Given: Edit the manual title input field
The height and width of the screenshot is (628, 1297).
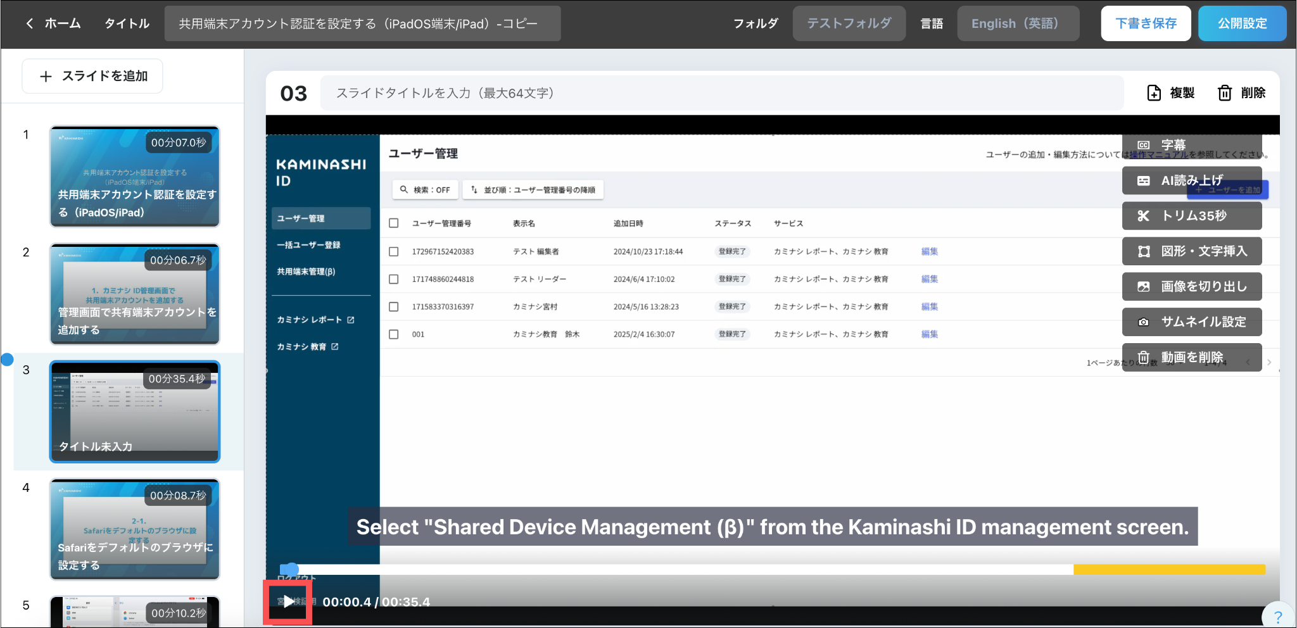Looking at the screenshot, I should click(362, 23).
